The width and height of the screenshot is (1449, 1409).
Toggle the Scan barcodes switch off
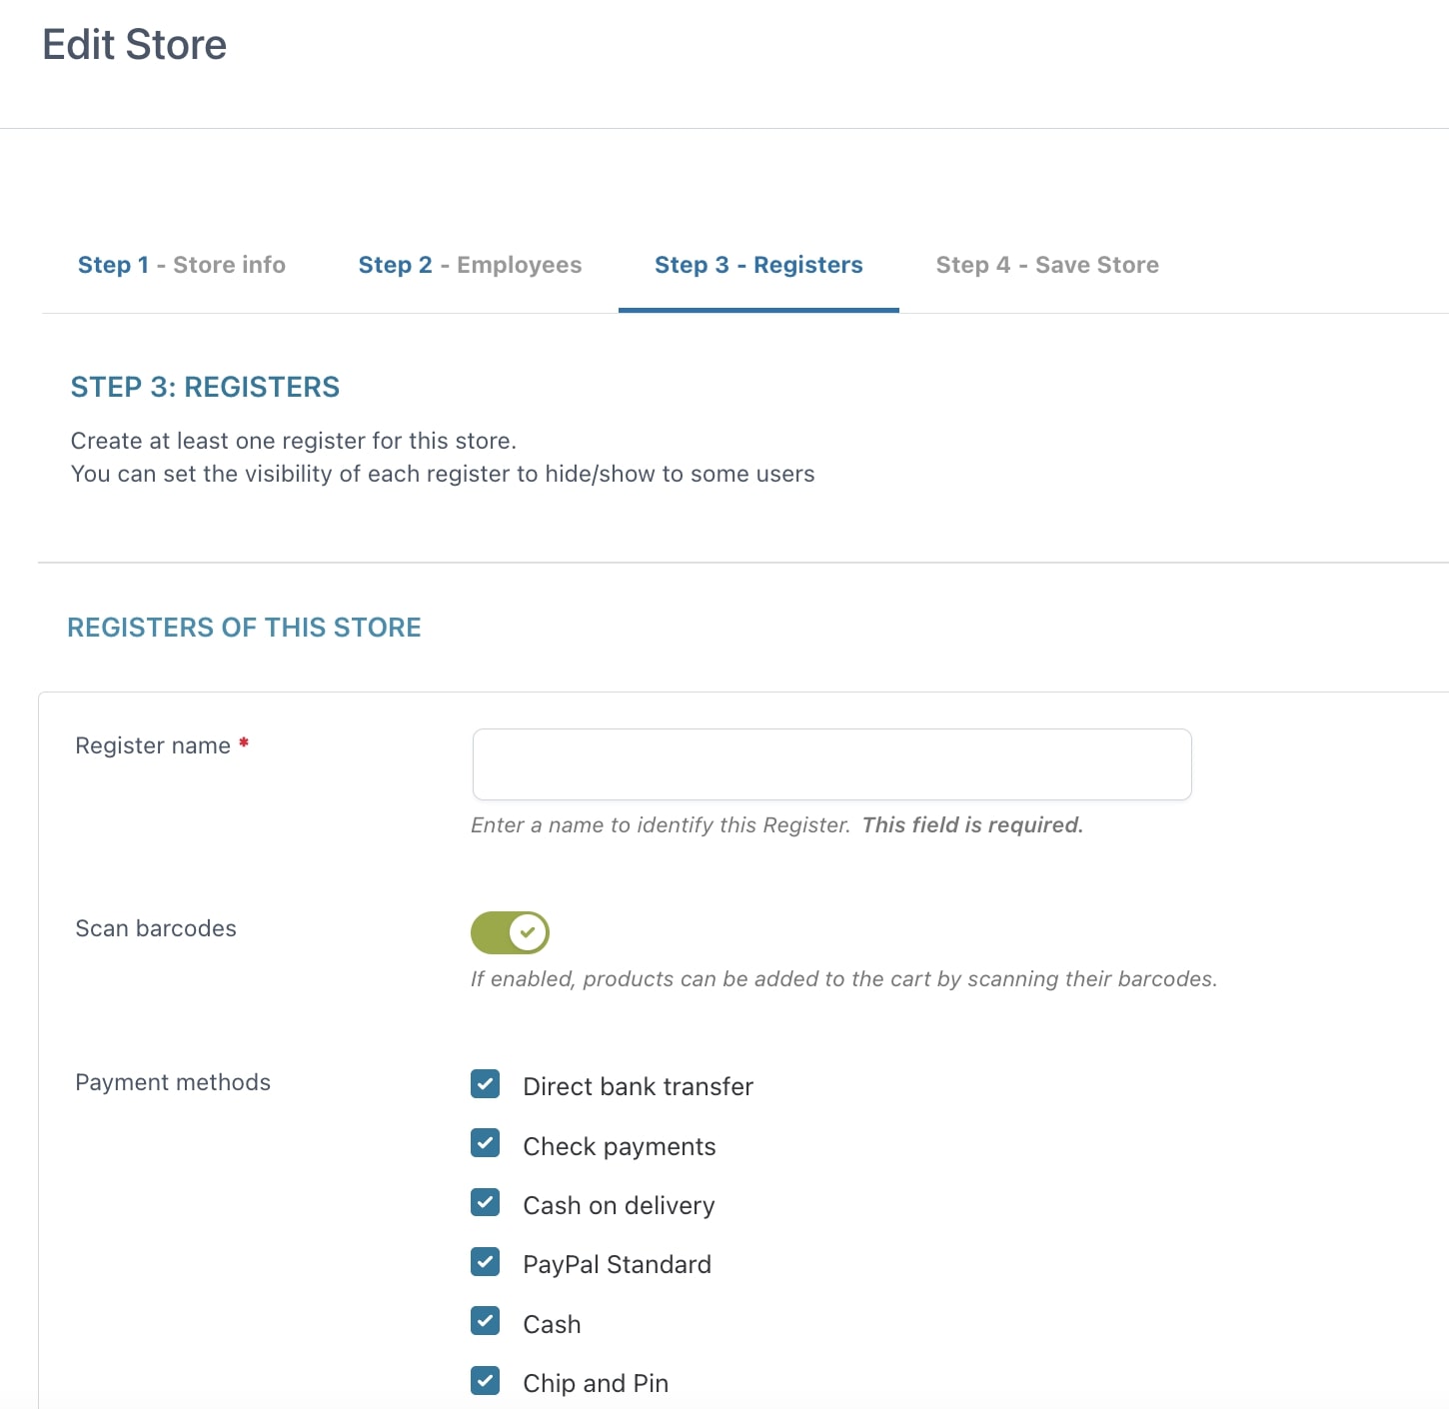510,932
